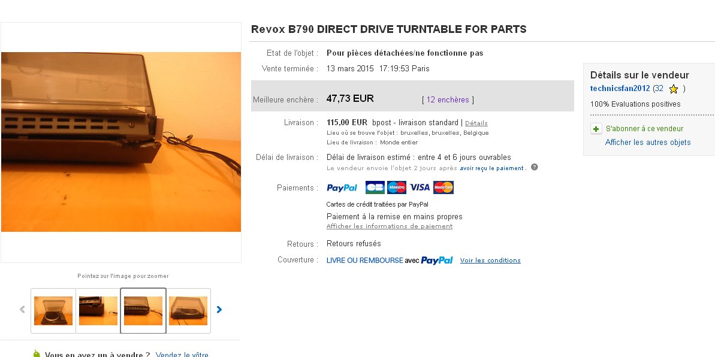Click the PayPal payment logo
The height and width of the screenshot is (357, 715).
tap(342, 188)
